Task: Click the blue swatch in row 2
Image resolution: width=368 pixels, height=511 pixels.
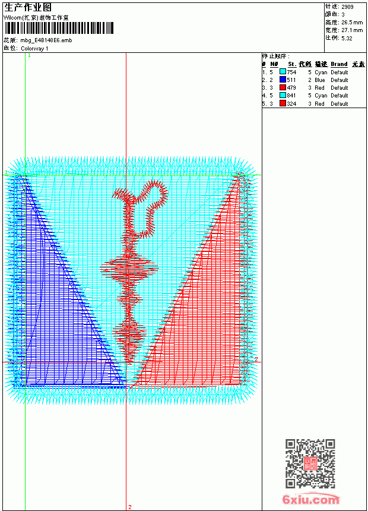Action: tap(283, 80)
